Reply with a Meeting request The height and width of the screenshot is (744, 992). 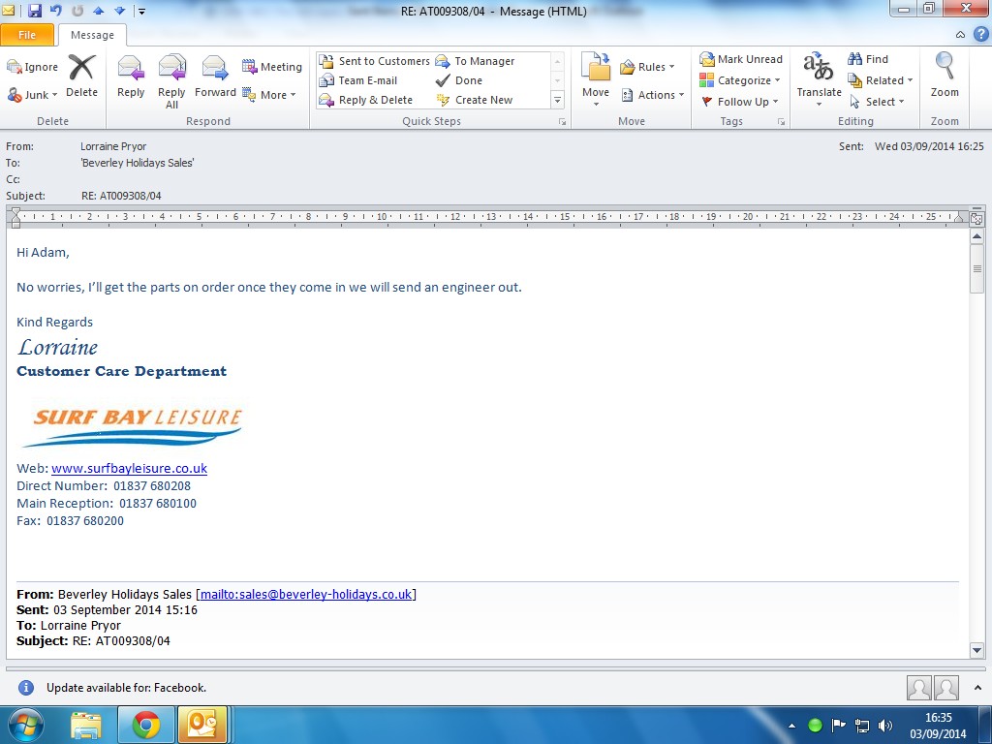(x=272, y=67)
